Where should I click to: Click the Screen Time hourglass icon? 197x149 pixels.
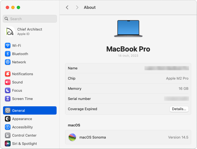click(x=8, y=99)
